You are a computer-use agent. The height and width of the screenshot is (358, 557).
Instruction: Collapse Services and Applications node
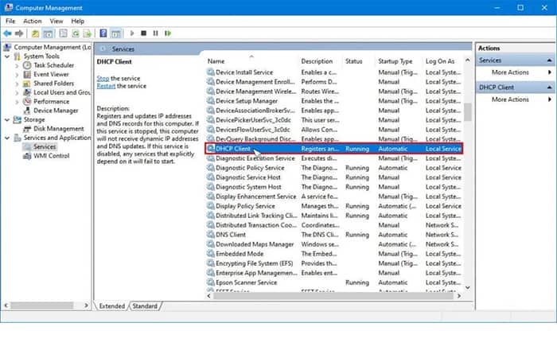point(7,138)
